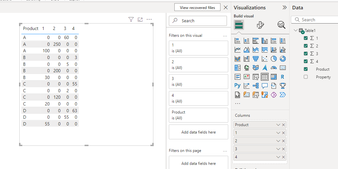The height and width of the screenshot is (169, 338).
Task: Click Add data fields here in visual filters
Action: pos(198,132)
